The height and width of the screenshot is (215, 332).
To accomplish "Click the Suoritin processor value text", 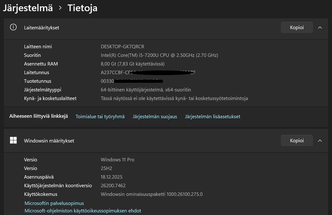I will (159, 55).
